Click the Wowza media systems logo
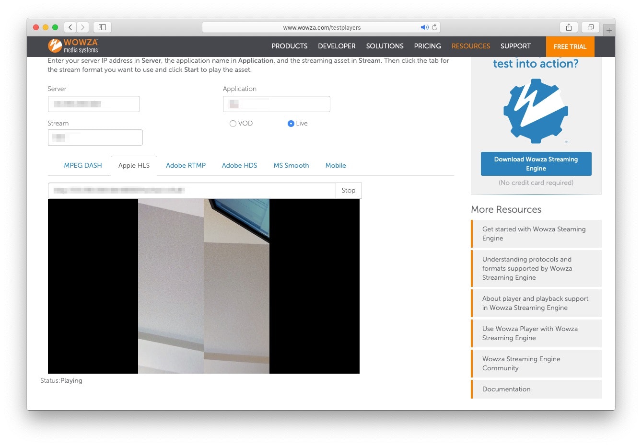The image size is (642, 446). pyautogui.click(x=73, y=46)
